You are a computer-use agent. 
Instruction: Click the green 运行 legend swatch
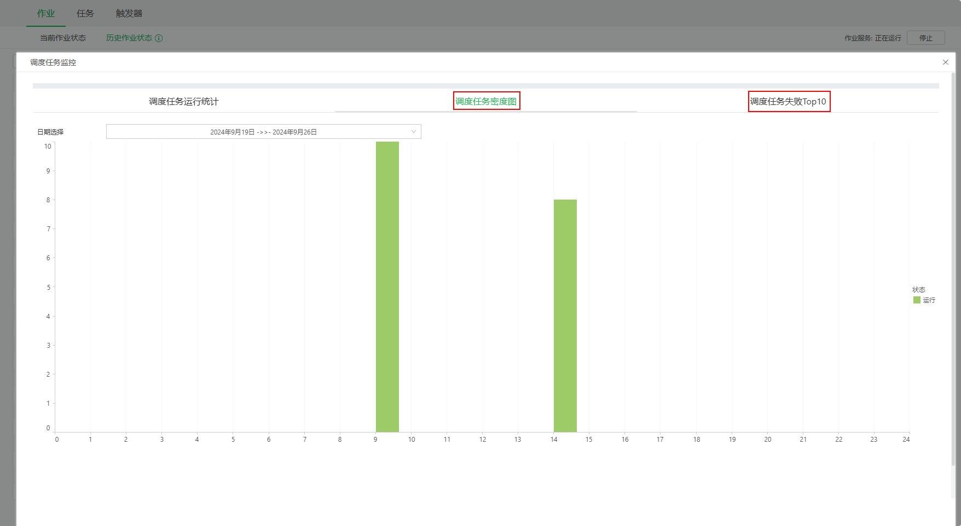[x=917, y=300]
